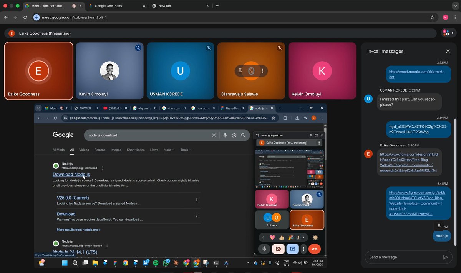
Task: Open the meet.google.com/xbb-nert-nnt chat link
Action: [416, 74]
